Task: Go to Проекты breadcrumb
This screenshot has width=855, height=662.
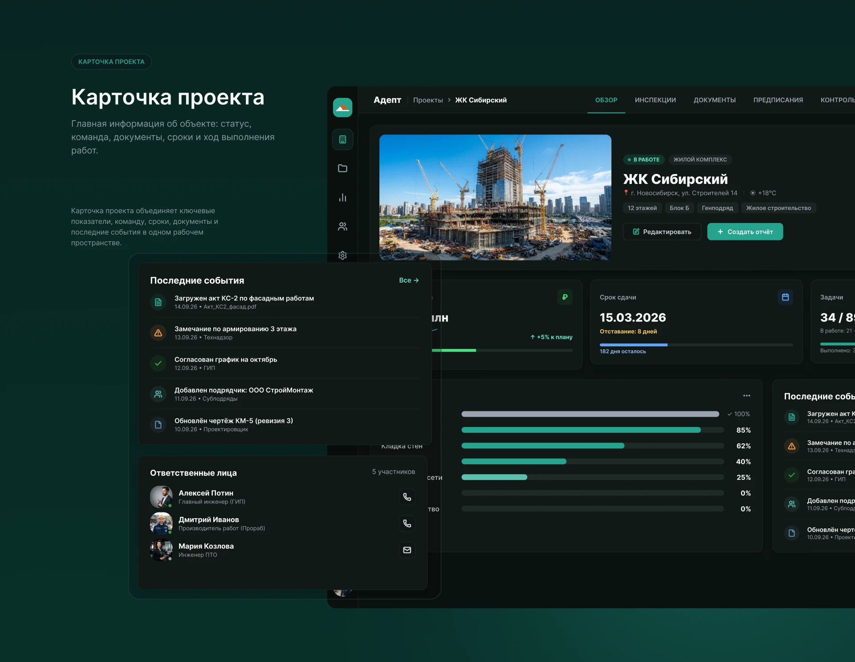Action: tap(427, 100)
